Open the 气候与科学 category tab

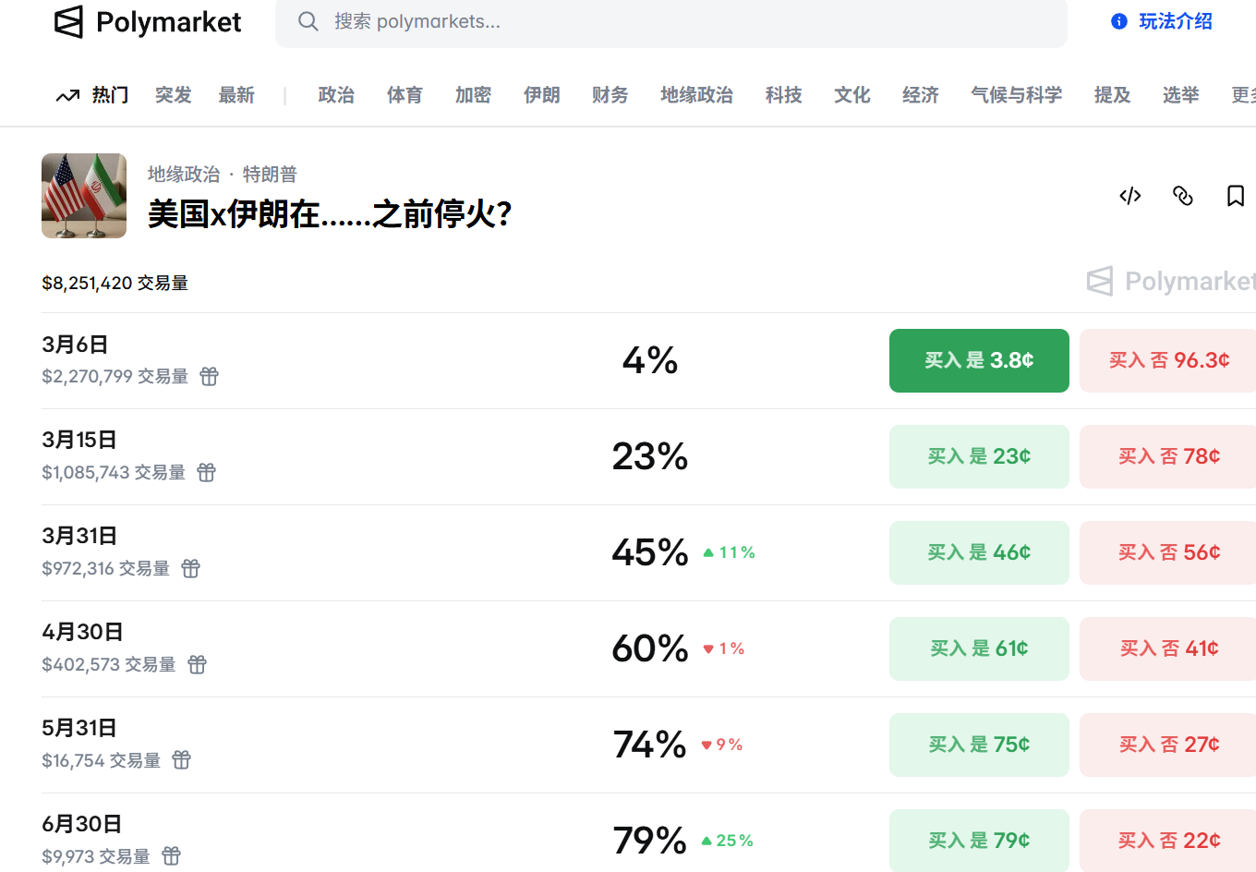[x=1016, y=95]
